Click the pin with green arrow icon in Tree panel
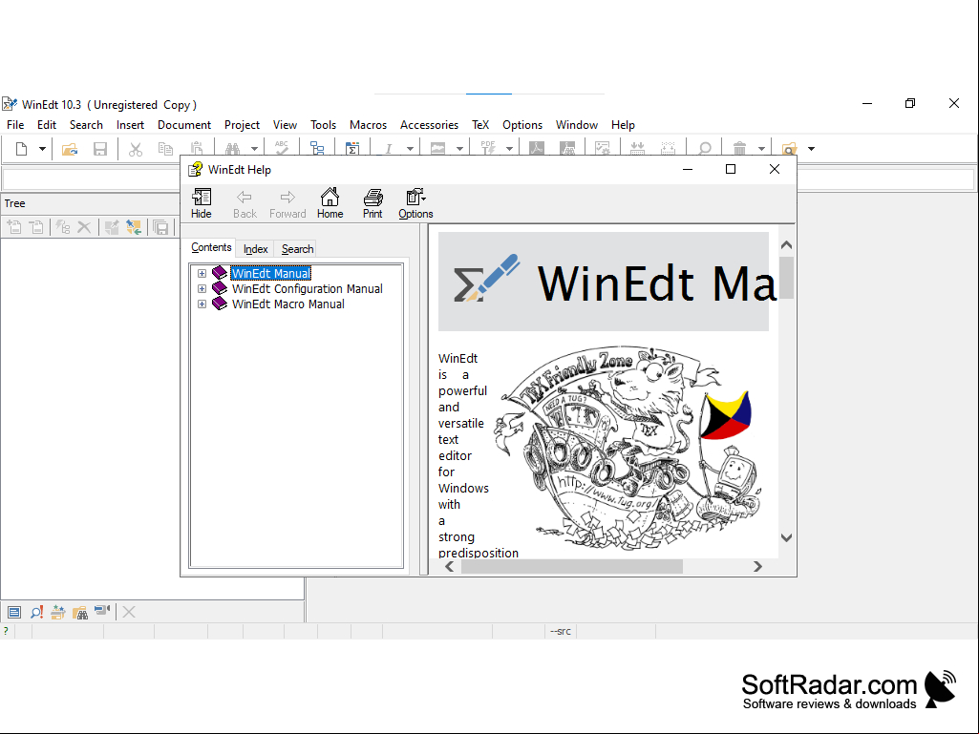Viewport: 979px width, 734px height. 134,227
